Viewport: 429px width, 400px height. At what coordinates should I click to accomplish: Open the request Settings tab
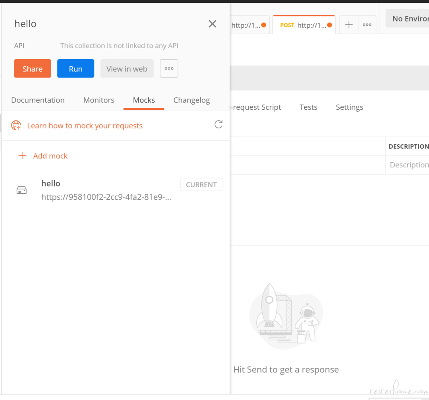coord(350,107)
